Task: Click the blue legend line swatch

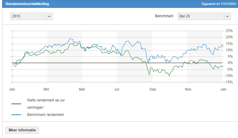Action: coord(16,115)
